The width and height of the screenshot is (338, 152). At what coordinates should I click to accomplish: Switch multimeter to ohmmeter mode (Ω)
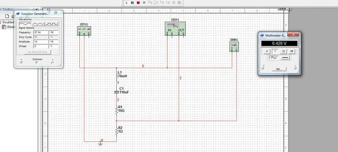283,51
